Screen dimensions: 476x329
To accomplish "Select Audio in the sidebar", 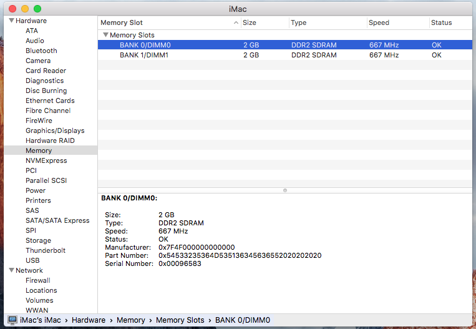I will pos(34,41).
